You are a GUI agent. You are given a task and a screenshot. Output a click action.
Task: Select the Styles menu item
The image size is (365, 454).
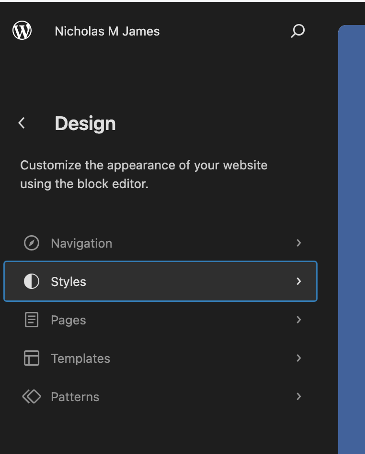(68, 282)
